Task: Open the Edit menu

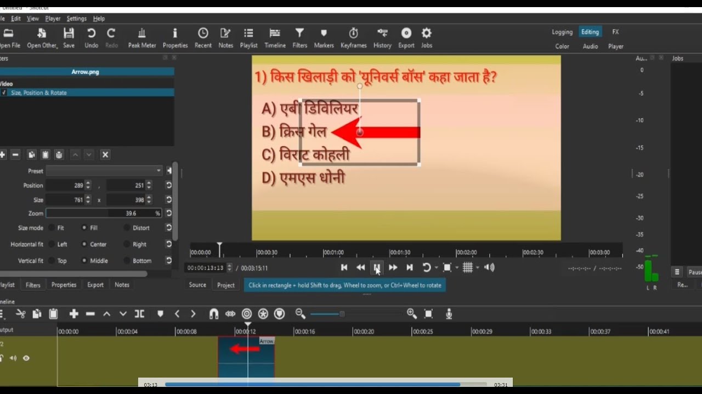Action: [16, 19]
